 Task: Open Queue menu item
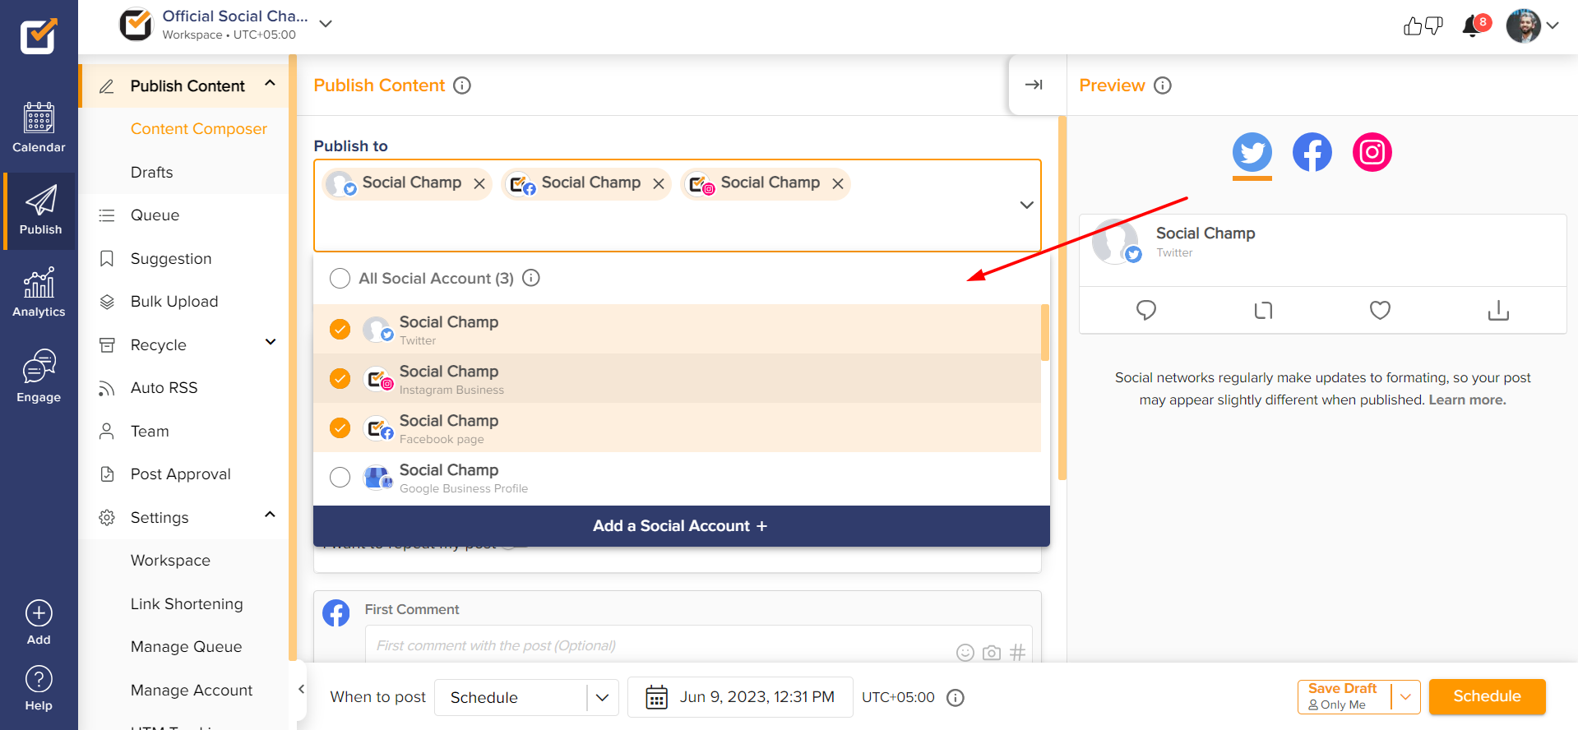click(x=155, y=215)
